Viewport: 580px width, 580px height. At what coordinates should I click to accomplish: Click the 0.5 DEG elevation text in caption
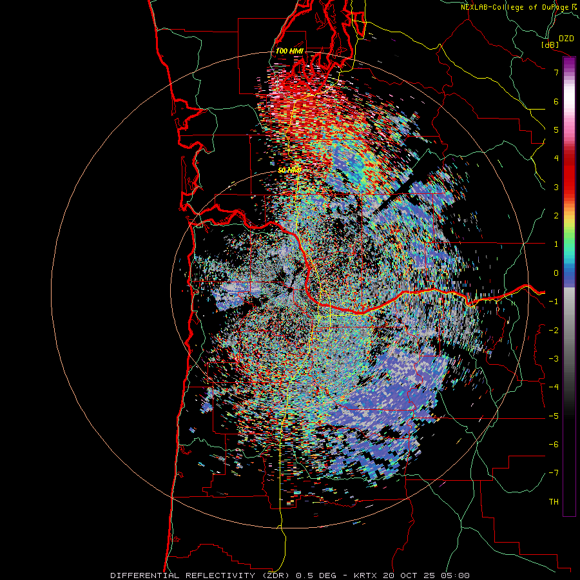pyautogui.click(x=316, y=575)
